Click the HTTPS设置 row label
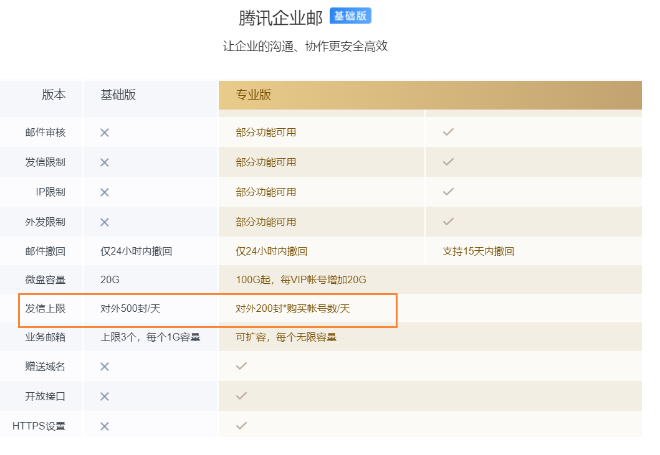This screenshot has height=455, width=660. click(x=39, y=426)
